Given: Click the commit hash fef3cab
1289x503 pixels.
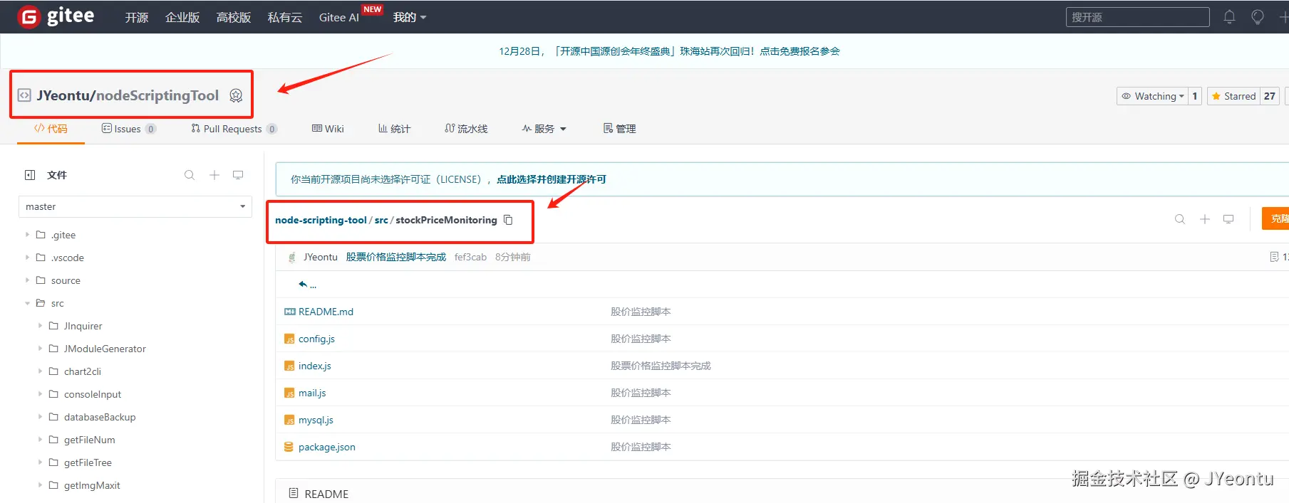Looking at the screenshot, I should click(470, 257).
